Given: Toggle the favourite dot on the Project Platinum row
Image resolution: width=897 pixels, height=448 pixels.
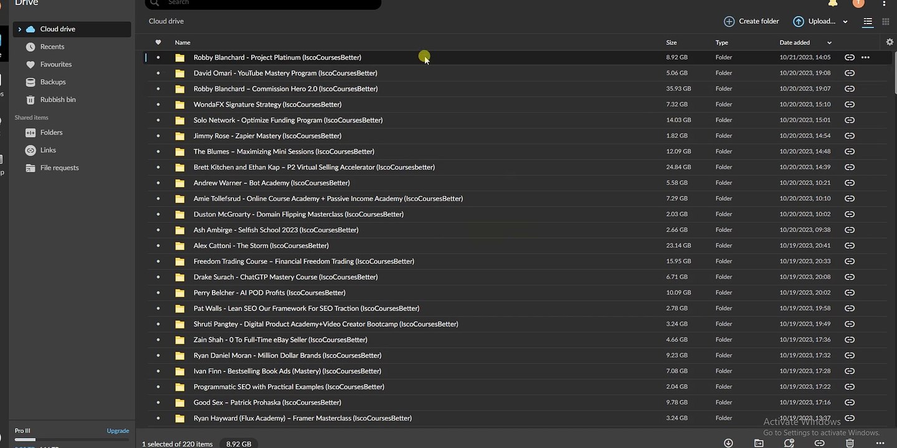Looking at the screenshot, I should pos(158,57).
